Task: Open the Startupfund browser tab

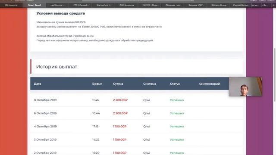Action: [x=104, y=5]
